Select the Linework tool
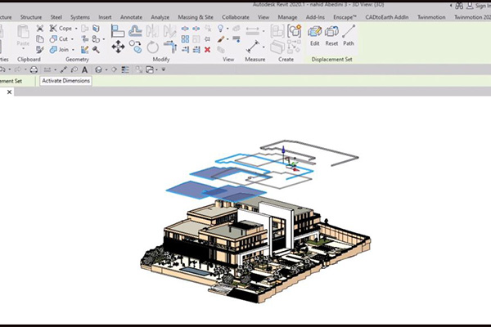This screenshot has width=491, height=327. 236,39
